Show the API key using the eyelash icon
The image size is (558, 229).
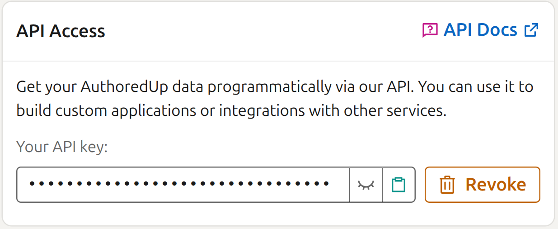pos(366,185)
